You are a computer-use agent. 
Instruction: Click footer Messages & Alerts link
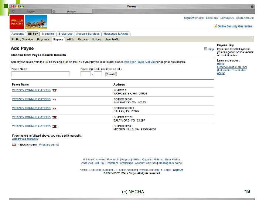pyautogui.click(x=170, y=163)
